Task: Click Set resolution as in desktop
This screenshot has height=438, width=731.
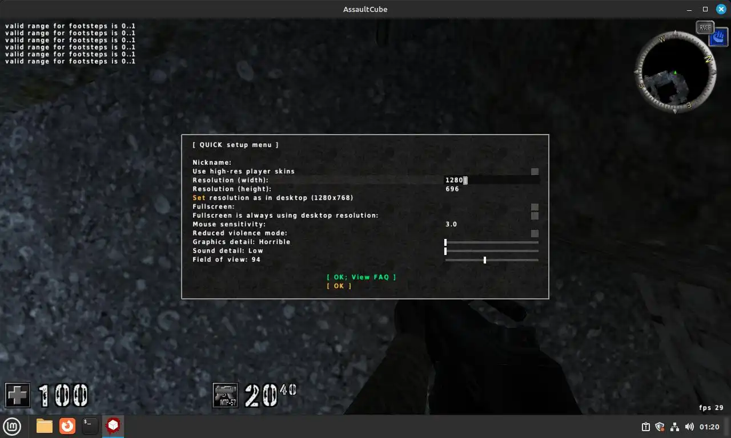Action: (x=273, y=198)
